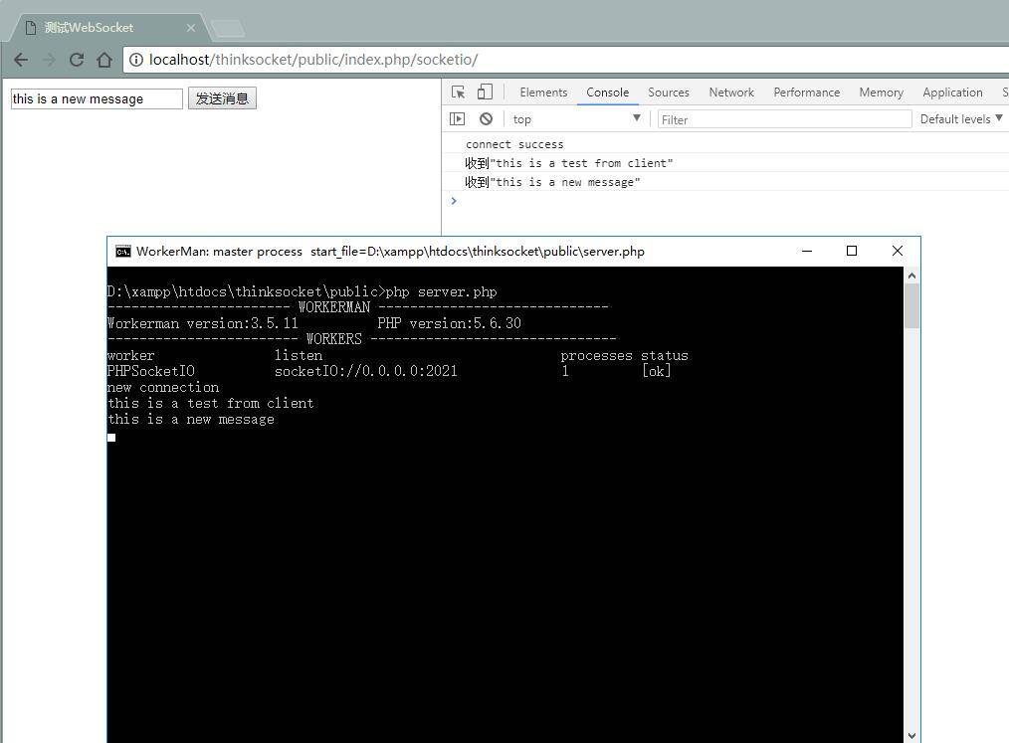Switch to the Console panel

pos(607,93)
